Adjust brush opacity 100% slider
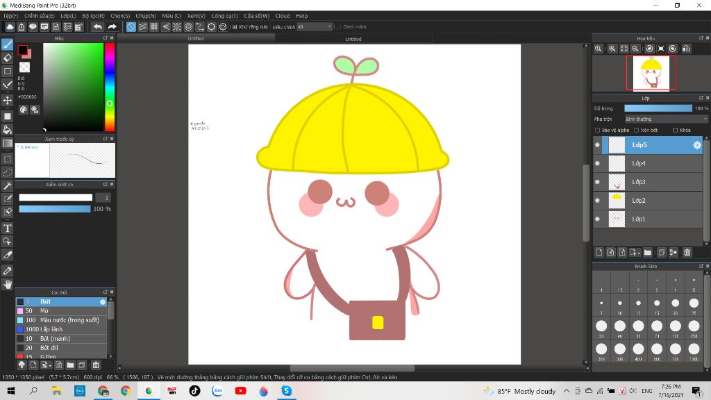The height and width of the screenshot is (400, 711). [x=55, y=209]
